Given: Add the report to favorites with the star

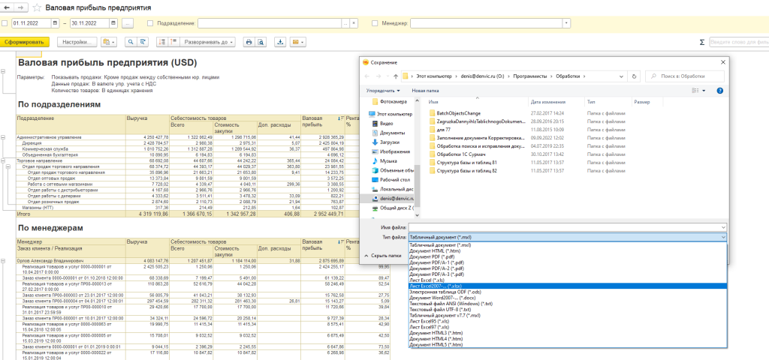Looking at the screenshot, I should click(x=38, y=9).
